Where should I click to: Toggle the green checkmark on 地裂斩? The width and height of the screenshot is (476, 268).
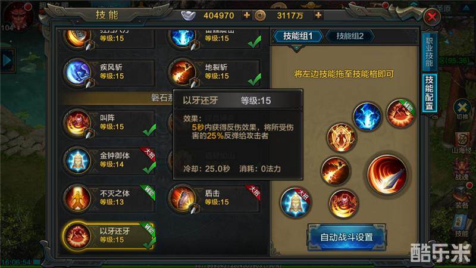pyautogui.click(x=255, y=79)
